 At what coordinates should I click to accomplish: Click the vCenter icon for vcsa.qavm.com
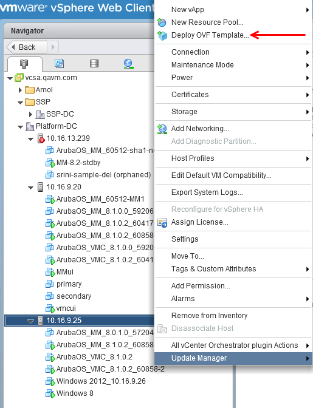(x=19, y=78)
